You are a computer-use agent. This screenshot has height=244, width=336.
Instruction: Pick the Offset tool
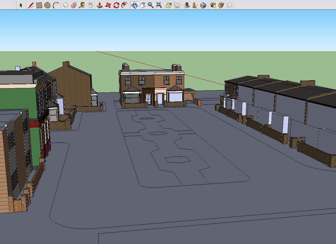click(x=124, y=5)
